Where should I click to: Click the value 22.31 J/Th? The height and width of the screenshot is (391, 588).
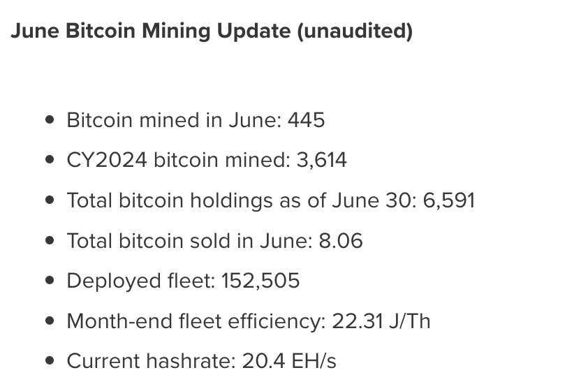381,322
